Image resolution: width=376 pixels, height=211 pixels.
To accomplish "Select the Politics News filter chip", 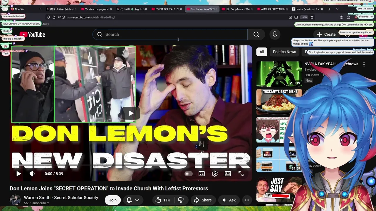I will 284,52.
